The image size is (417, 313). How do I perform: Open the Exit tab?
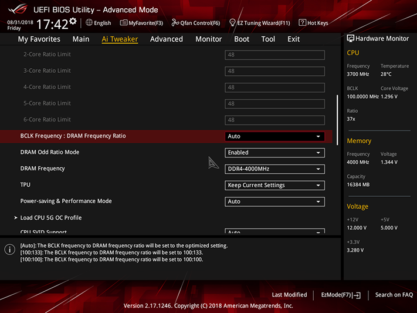click(293, 39)
